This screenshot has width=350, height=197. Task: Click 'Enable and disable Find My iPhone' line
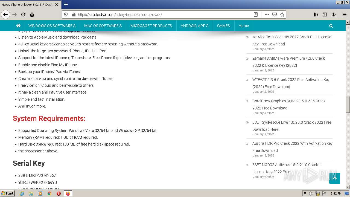coord(48,65)
